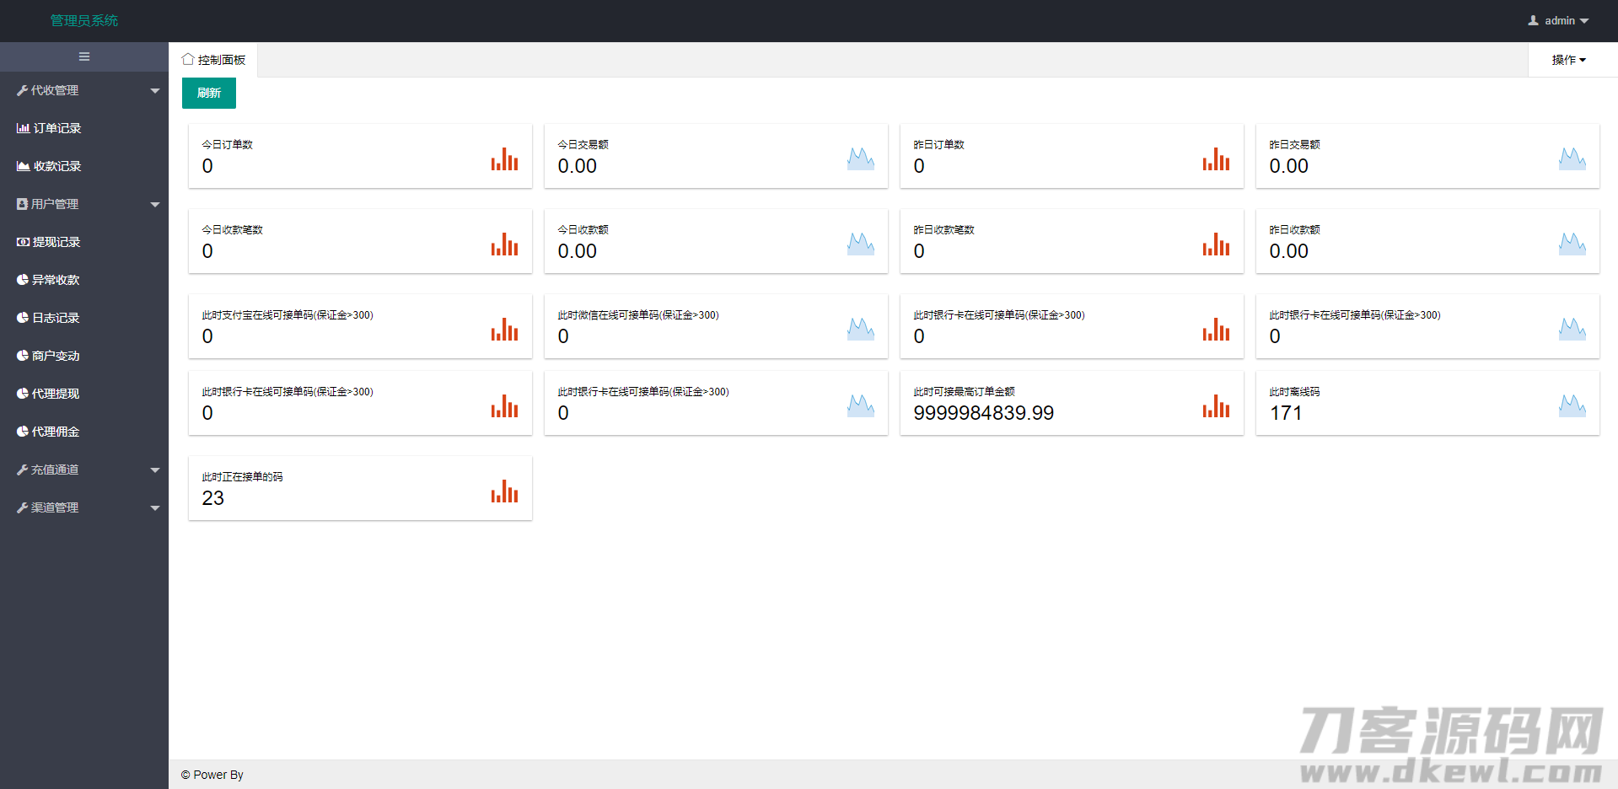Image resolution: width=1618 pixels, height=789 pixels.
Task: Toggle the sidebar hamburger menu icon
Action: tap(84, 56)
